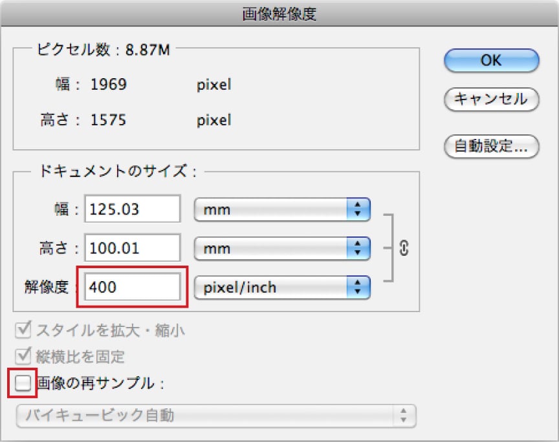Click the pixel height value 1575
Screen dimensions: 559x442
(108, 120)
